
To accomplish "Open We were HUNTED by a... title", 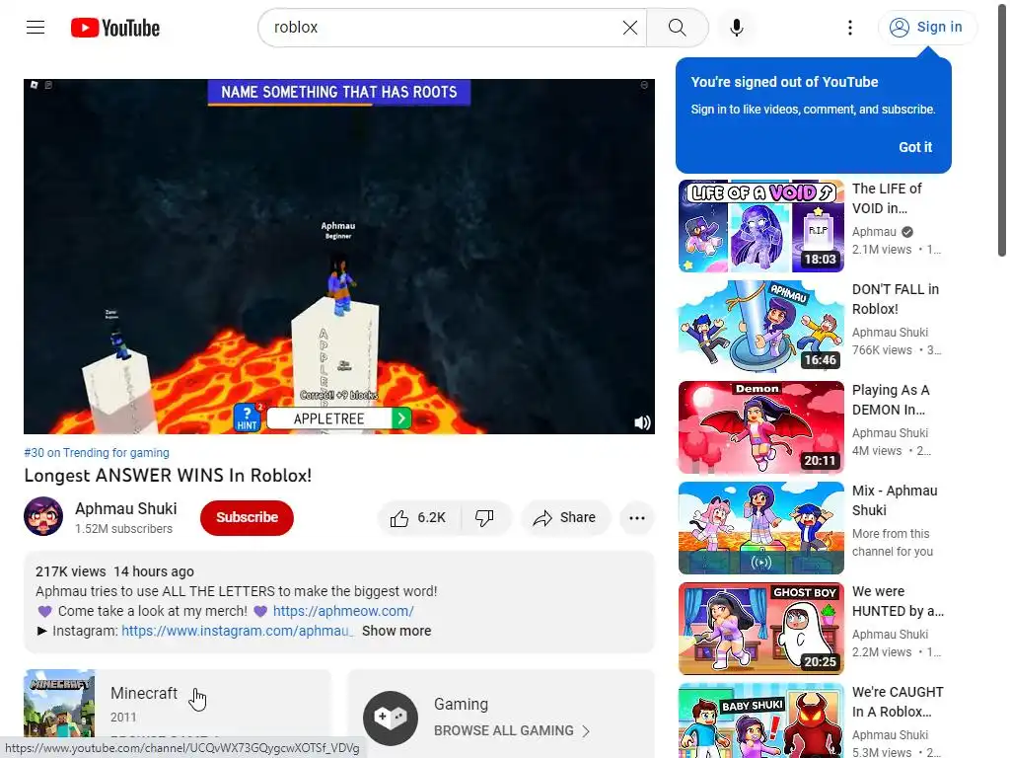I will tap(898, 601).
